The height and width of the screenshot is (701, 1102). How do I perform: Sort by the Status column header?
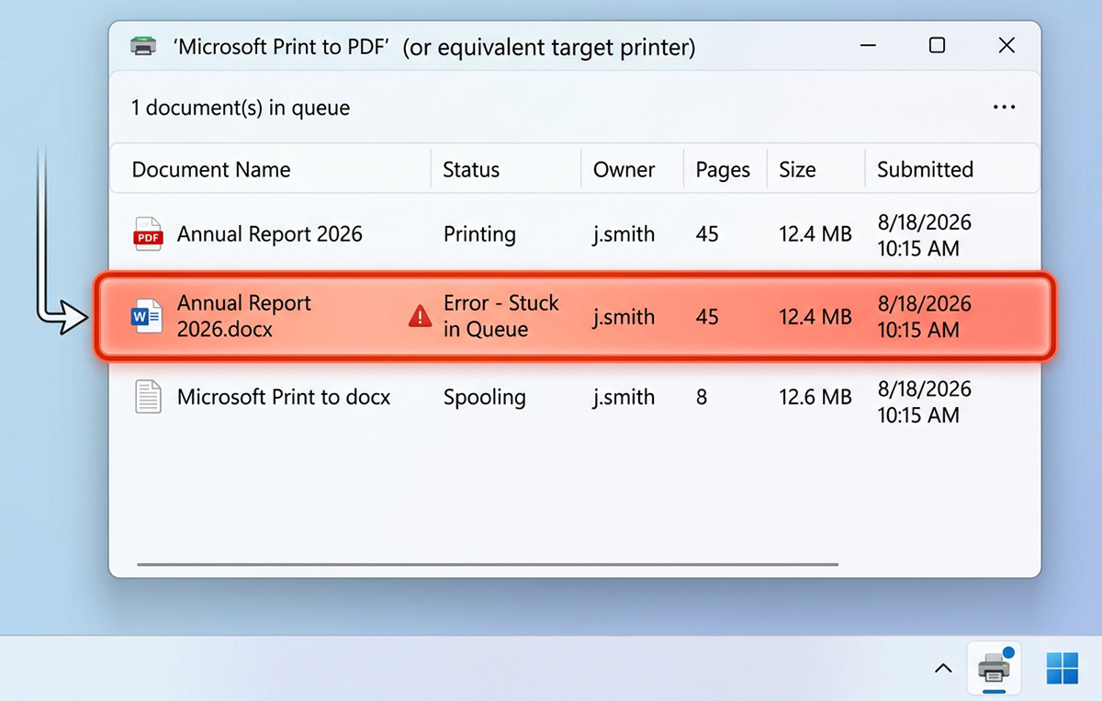click(471, 170)
